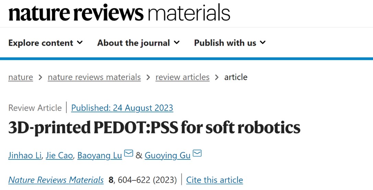Viewport: 373px width, 190px height.
Task: Open author Baoyang Lu's profile link
Action: click(x=100, y=155)
